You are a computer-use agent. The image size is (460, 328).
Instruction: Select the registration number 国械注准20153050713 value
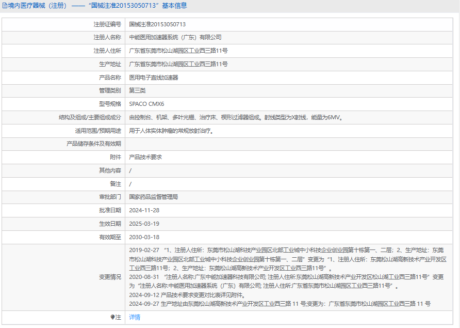157,24
